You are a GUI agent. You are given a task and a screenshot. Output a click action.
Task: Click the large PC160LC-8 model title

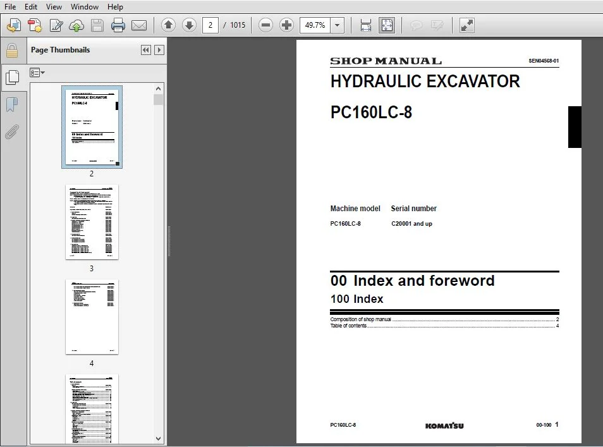pos(371,113)
